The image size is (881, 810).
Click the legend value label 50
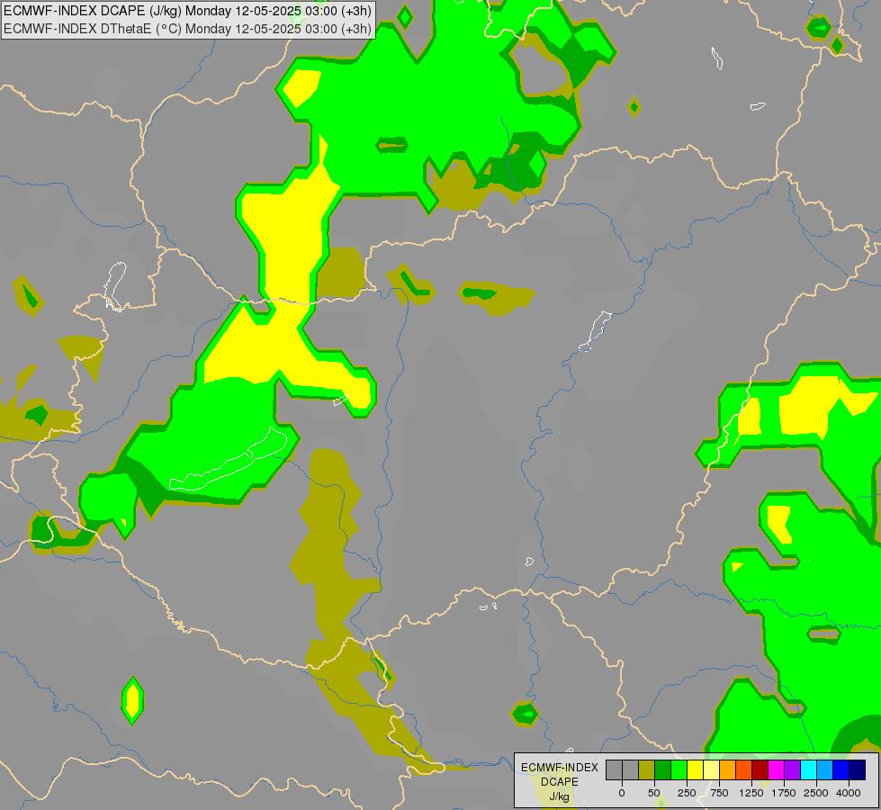point(654,793)
